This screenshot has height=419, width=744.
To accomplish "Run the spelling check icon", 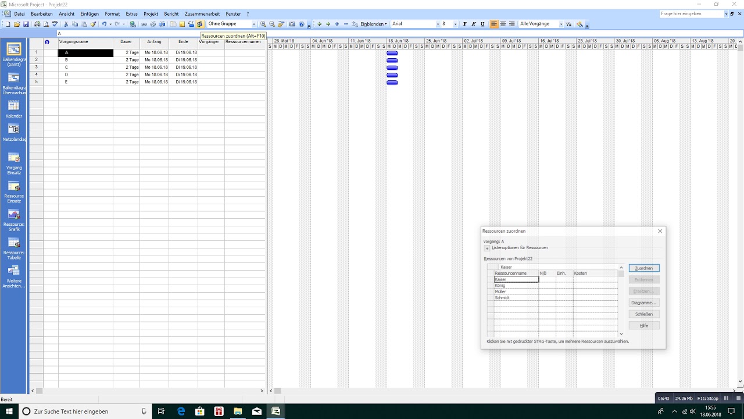I will (55, 24).
